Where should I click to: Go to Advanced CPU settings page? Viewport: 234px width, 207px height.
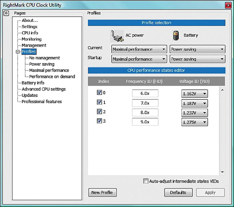[x=44, y=89]
